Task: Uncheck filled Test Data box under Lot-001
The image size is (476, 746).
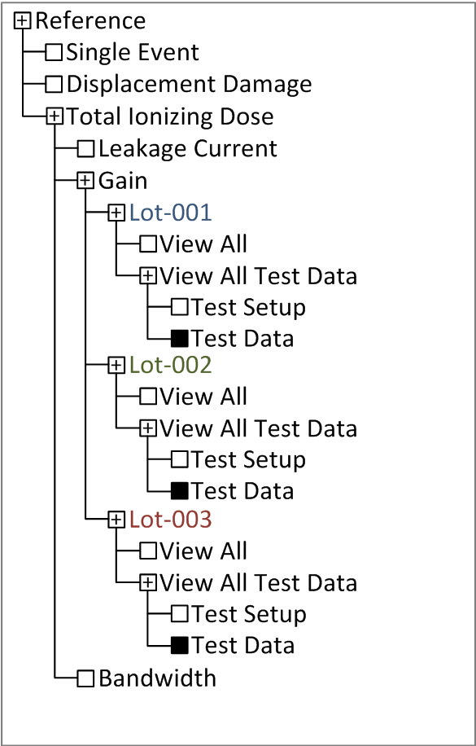Action: pos(180,339)
